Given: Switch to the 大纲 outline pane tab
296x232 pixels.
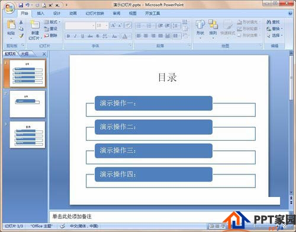Looking at the screenshot, I should pyautogui.click(x=25, y=54).
